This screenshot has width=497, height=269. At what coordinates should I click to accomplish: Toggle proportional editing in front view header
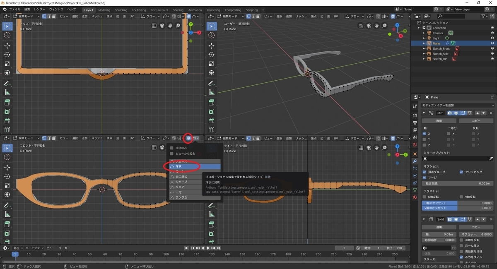[x=188, y=138]
